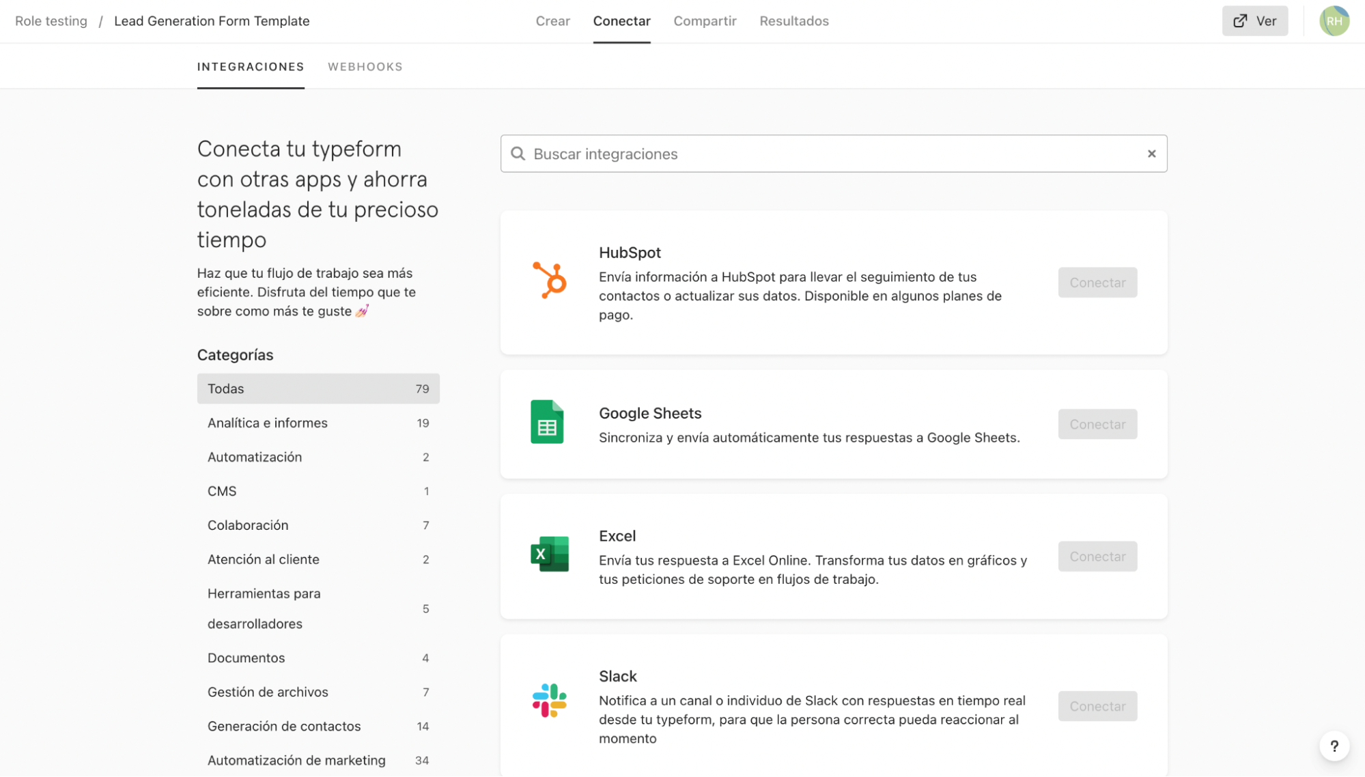Click the Lead Generation Form Template title

coord(212,21)
